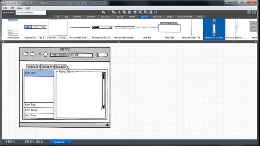Click the mockup browser home icon
The image size is (260, 146).
[45, 54]
